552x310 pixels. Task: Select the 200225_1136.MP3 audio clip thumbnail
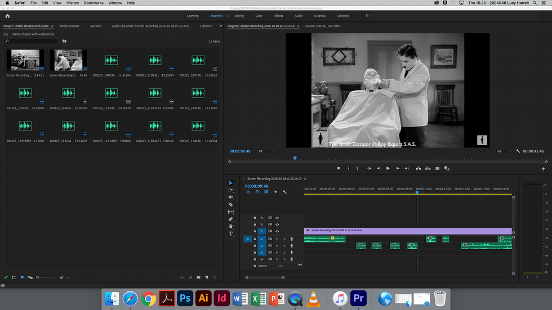tap(154, 93)
